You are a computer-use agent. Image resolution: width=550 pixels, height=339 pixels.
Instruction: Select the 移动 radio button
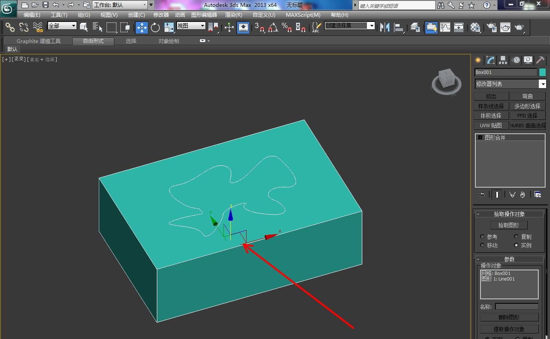point(483,245)
